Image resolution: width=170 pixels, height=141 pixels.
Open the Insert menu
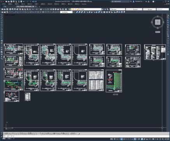tap(23, 4)
